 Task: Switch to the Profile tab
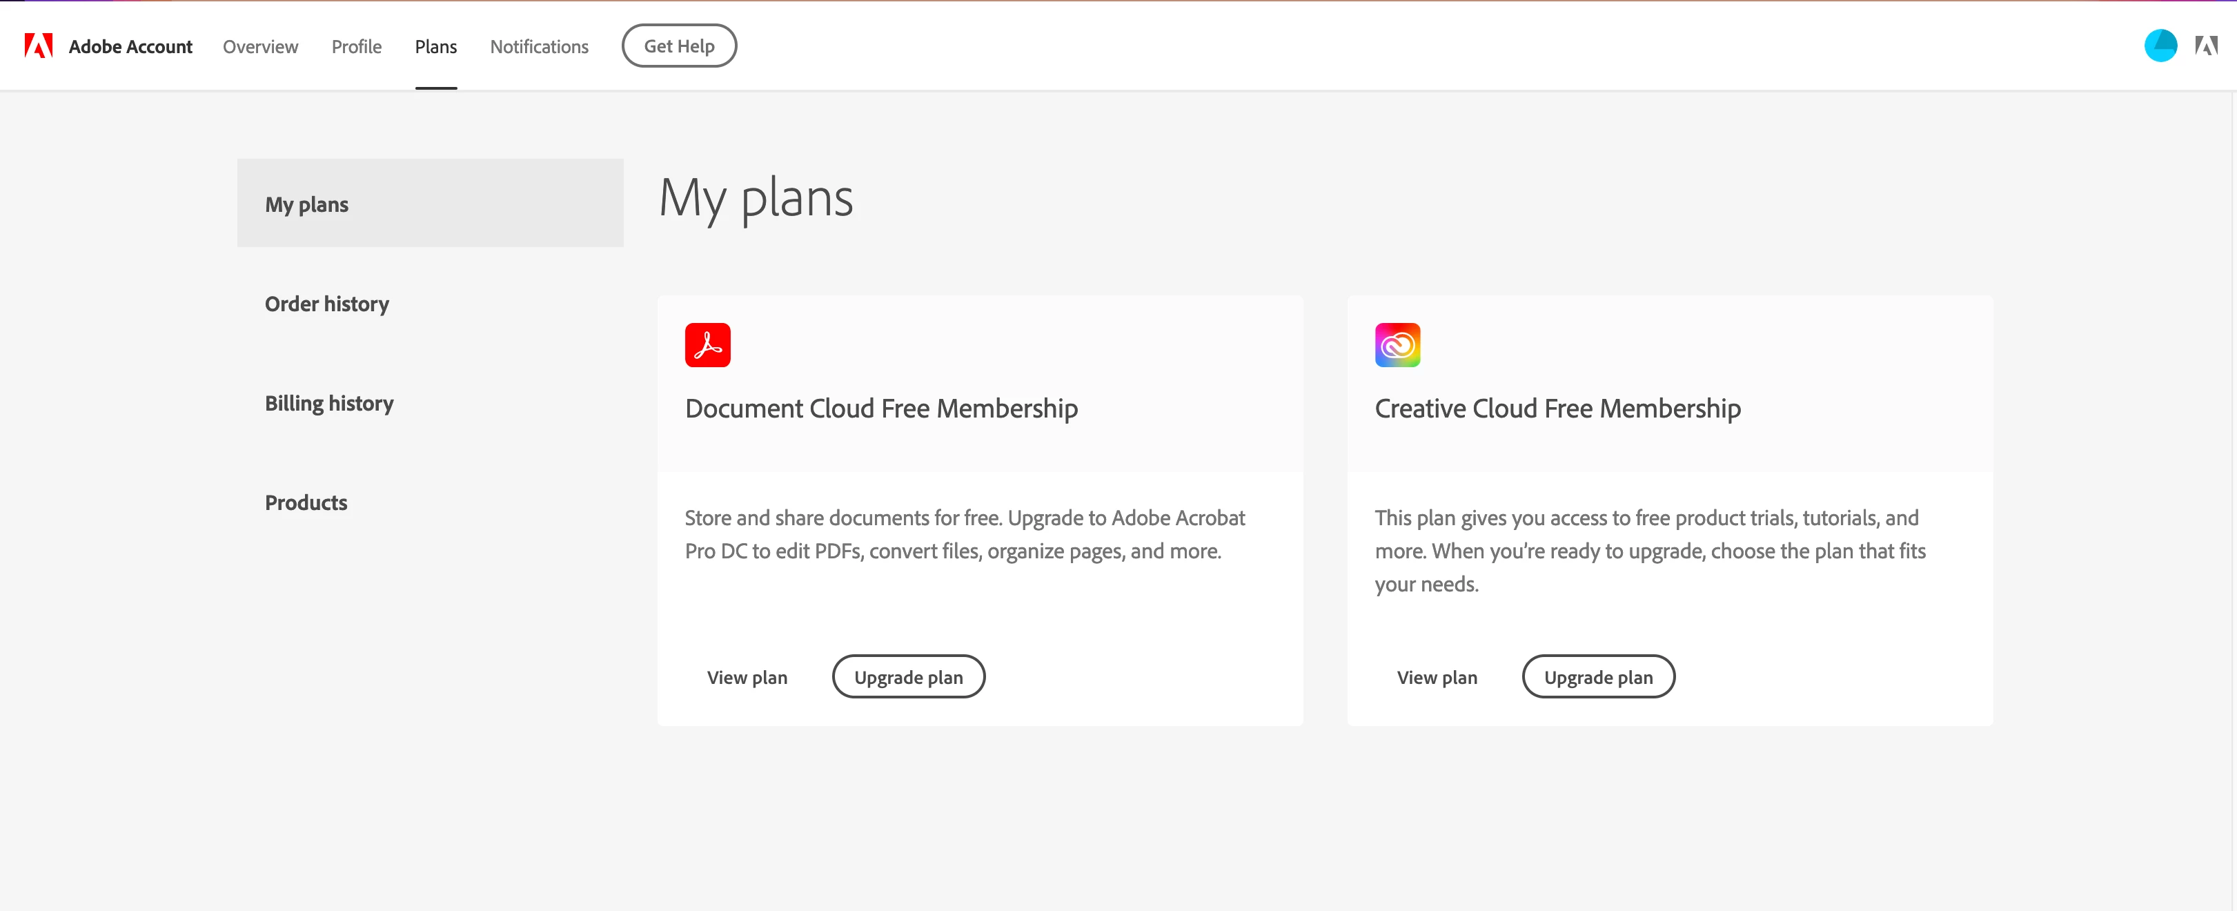pos(356,47)
